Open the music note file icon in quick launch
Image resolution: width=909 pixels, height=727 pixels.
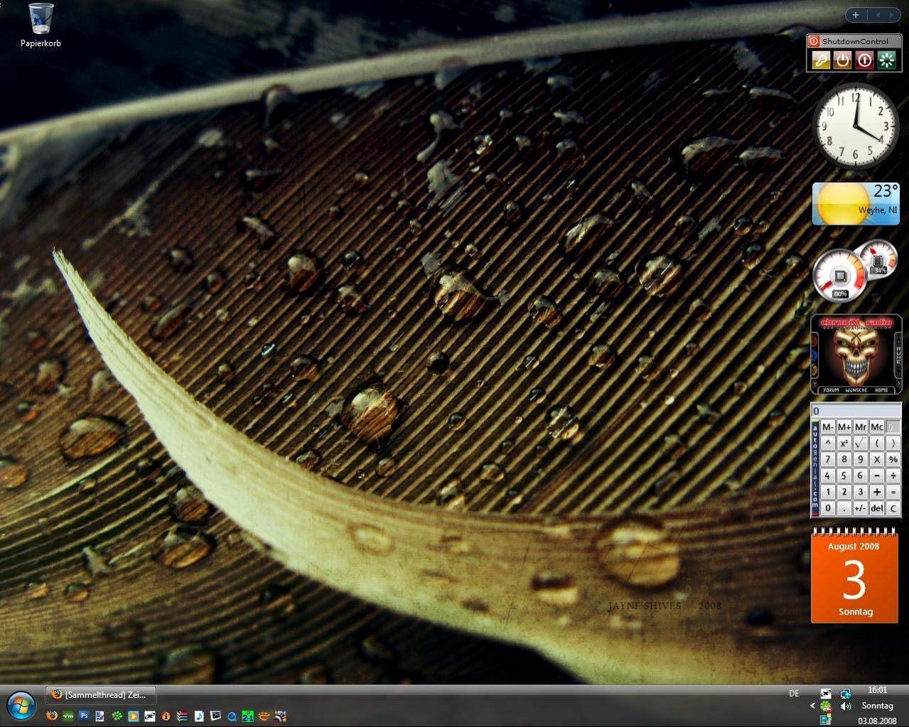199,716
